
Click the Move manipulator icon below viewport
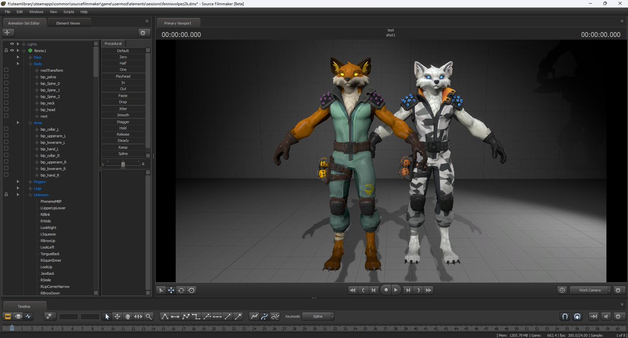pos(171,290)
